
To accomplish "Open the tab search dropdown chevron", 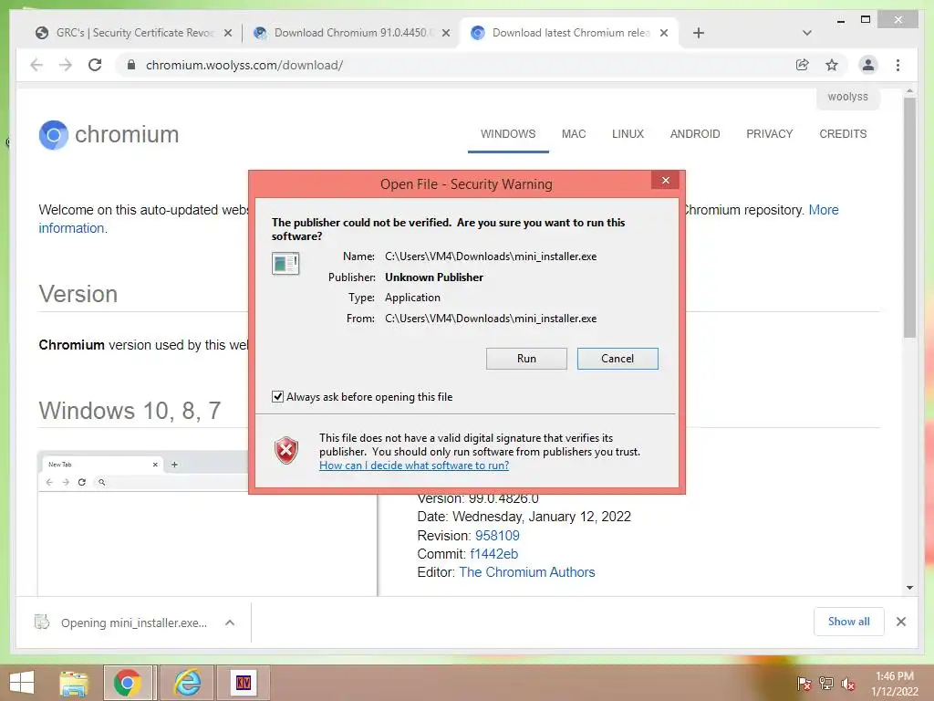I will (x=806, y=34).
